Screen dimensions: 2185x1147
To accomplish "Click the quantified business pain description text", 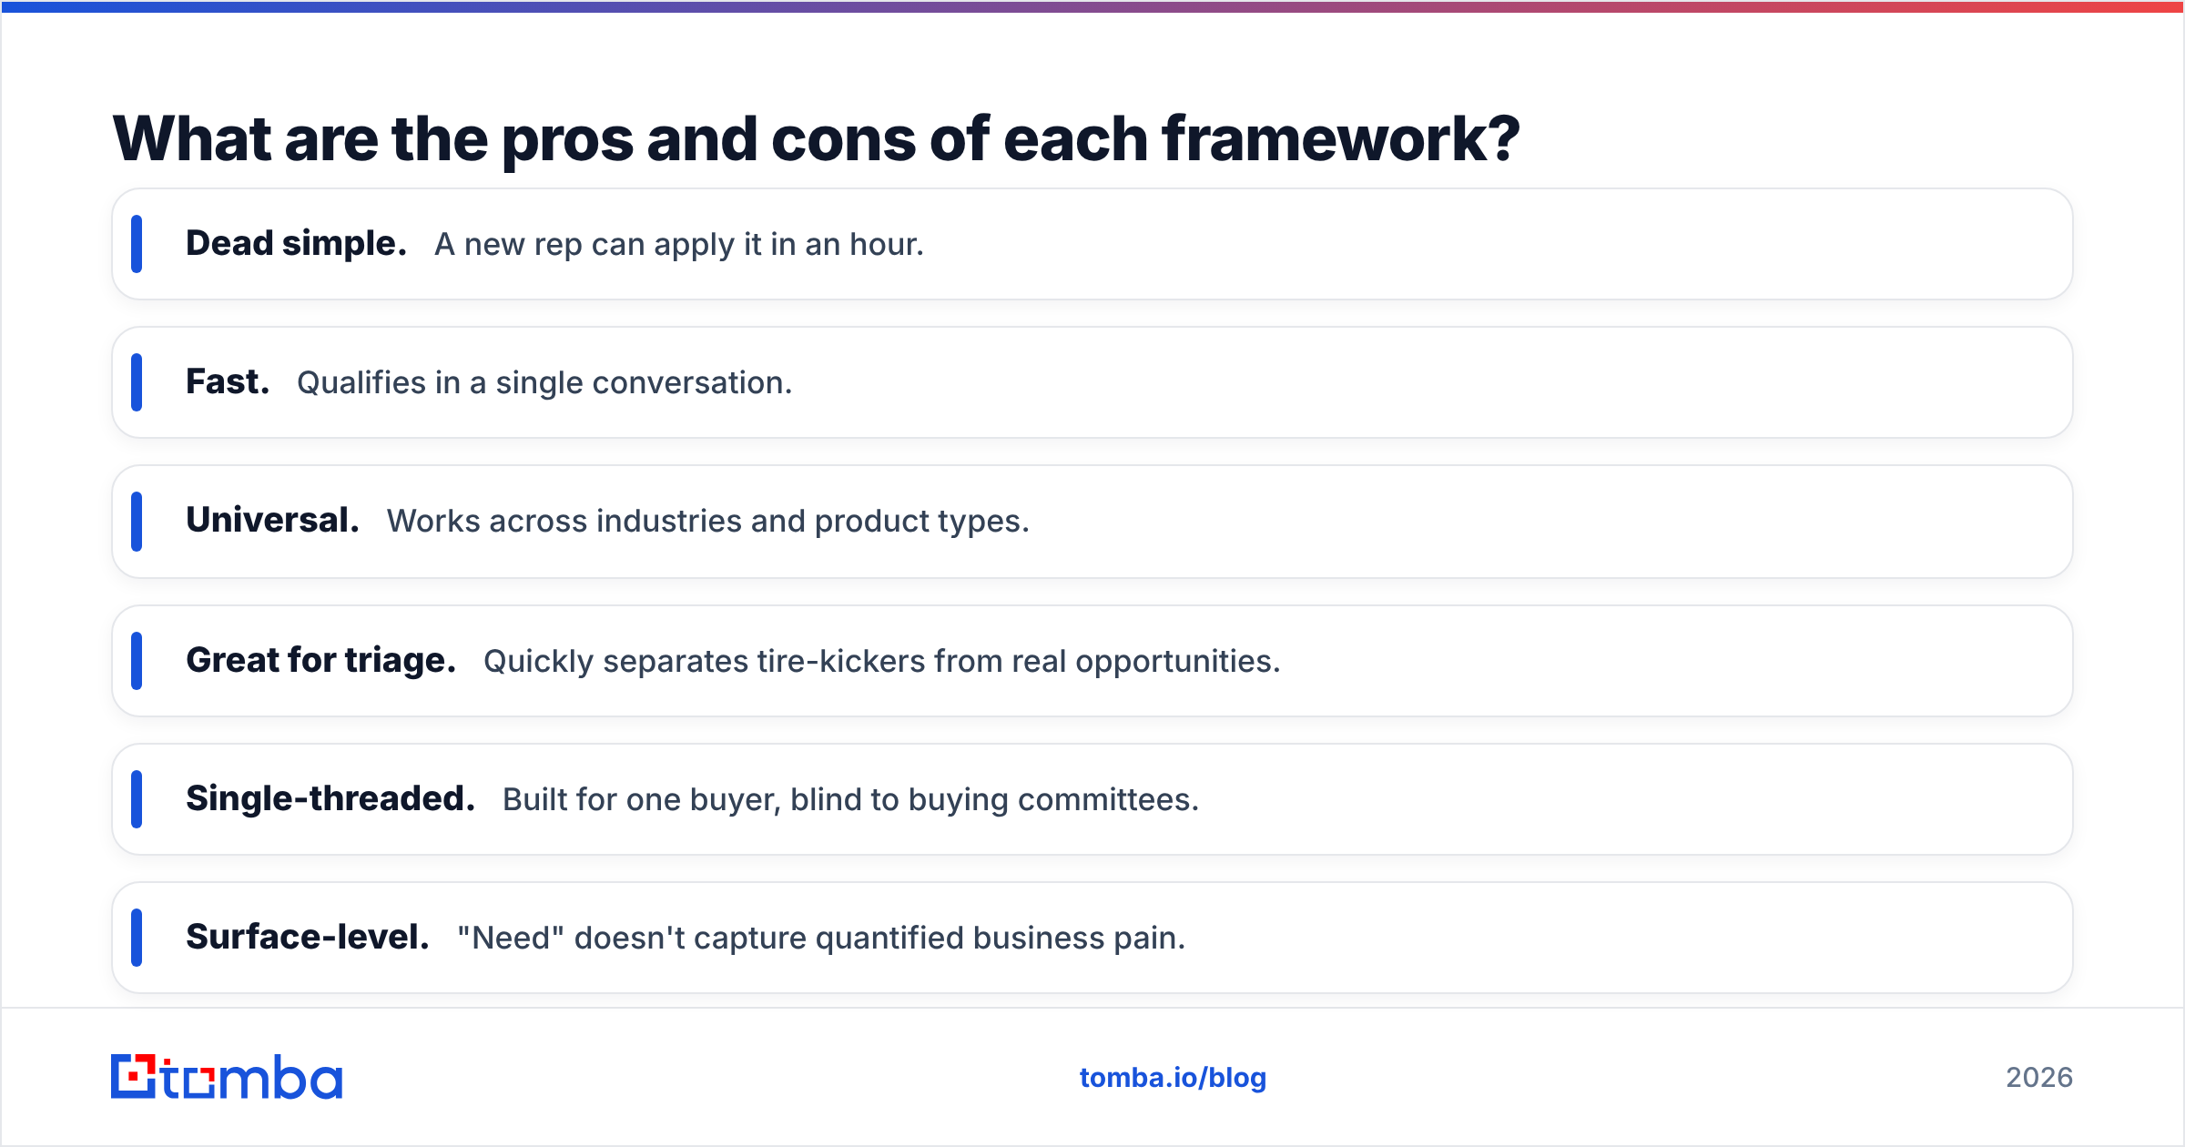I will coord(821,939).
